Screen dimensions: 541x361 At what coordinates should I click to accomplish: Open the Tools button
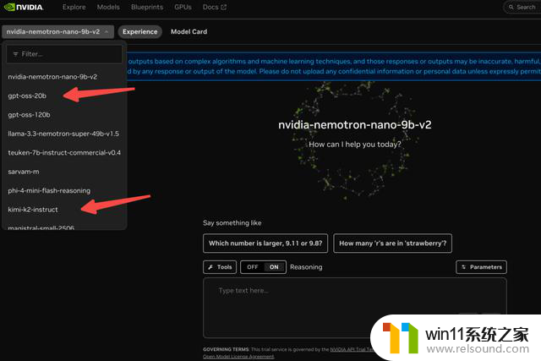click(220, 267)
